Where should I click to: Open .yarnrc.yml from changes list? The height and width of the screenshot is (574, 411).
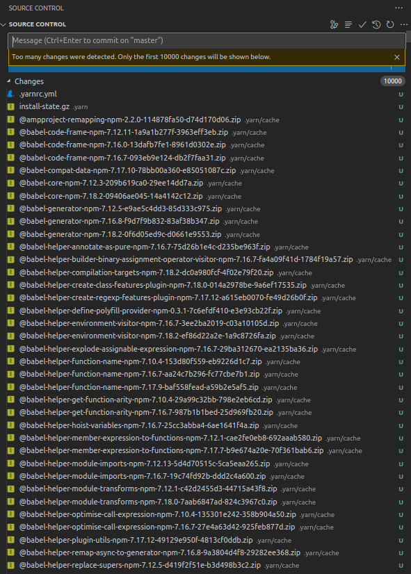(x=38, y=94)
